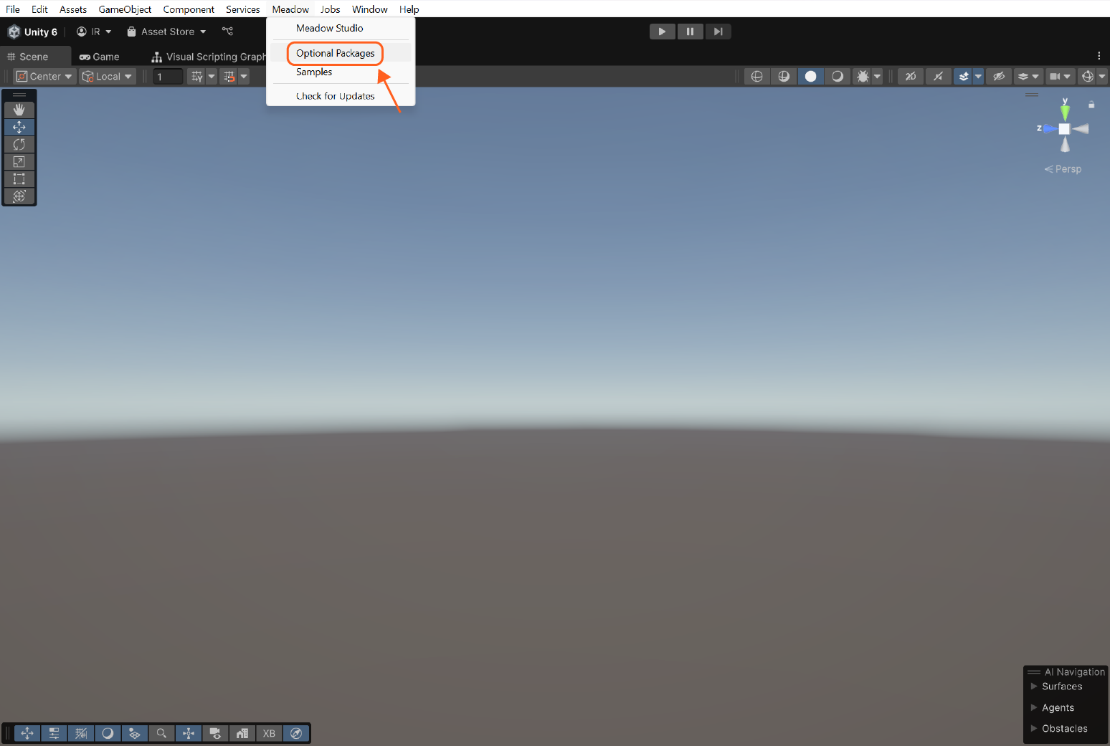1110x746 pixels.
Task: Toggle 2D view mode
Action: pyautogui.click(x=910, y=77)
